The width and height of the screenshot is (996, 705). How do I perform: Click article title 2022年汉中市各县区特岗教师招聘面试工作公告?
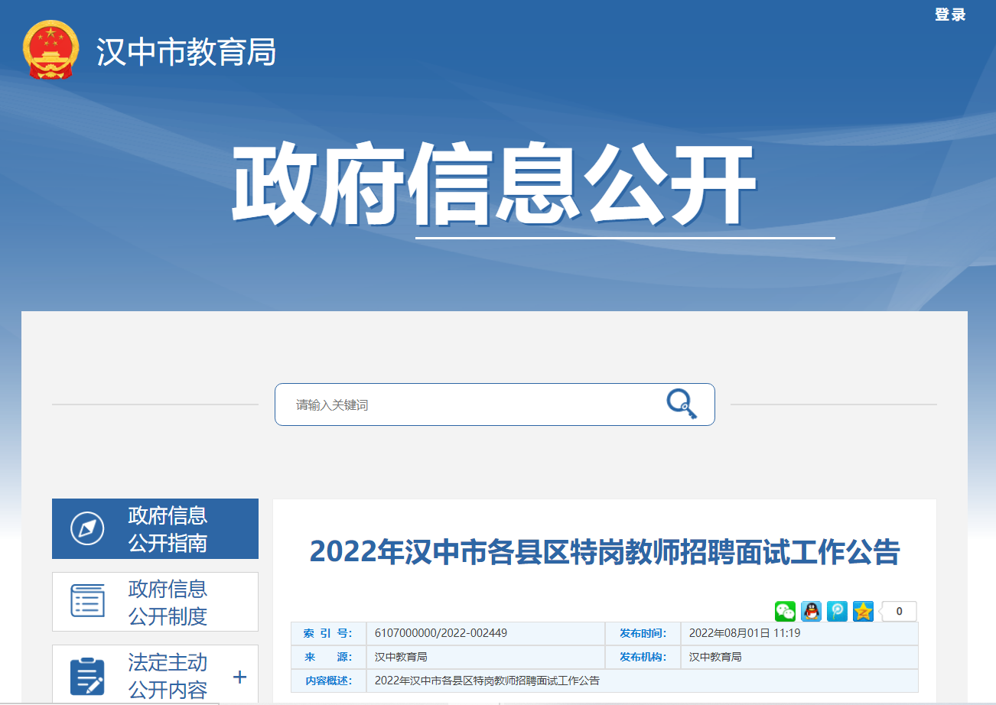tap(604, 552)
